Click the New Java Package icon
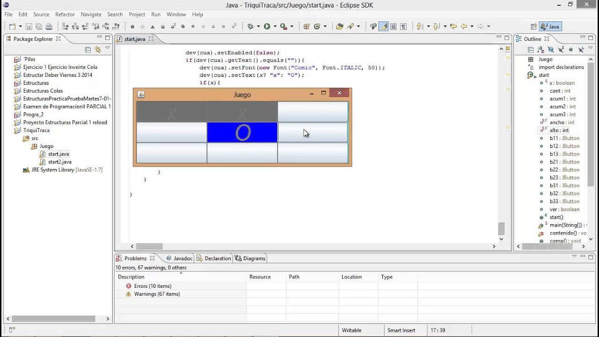The width and height of the screenshot is (599, 337). [307, 27]
